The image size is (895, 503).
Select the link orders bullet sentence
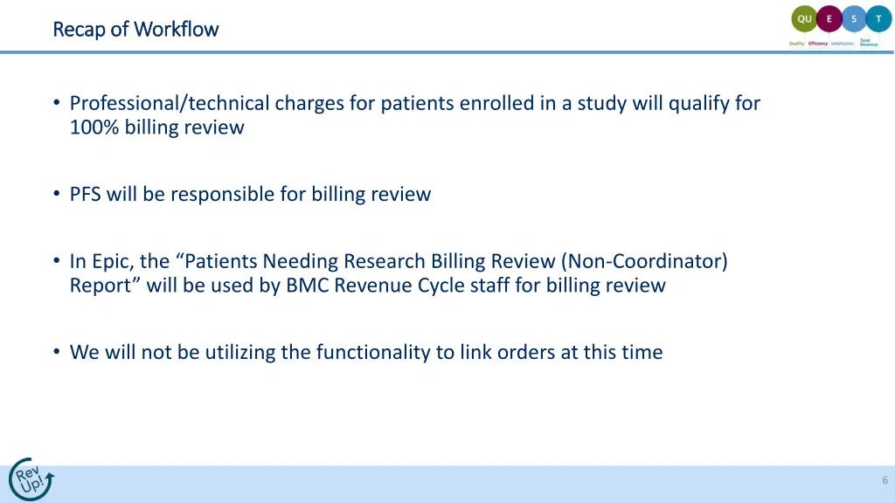(366, 352)
